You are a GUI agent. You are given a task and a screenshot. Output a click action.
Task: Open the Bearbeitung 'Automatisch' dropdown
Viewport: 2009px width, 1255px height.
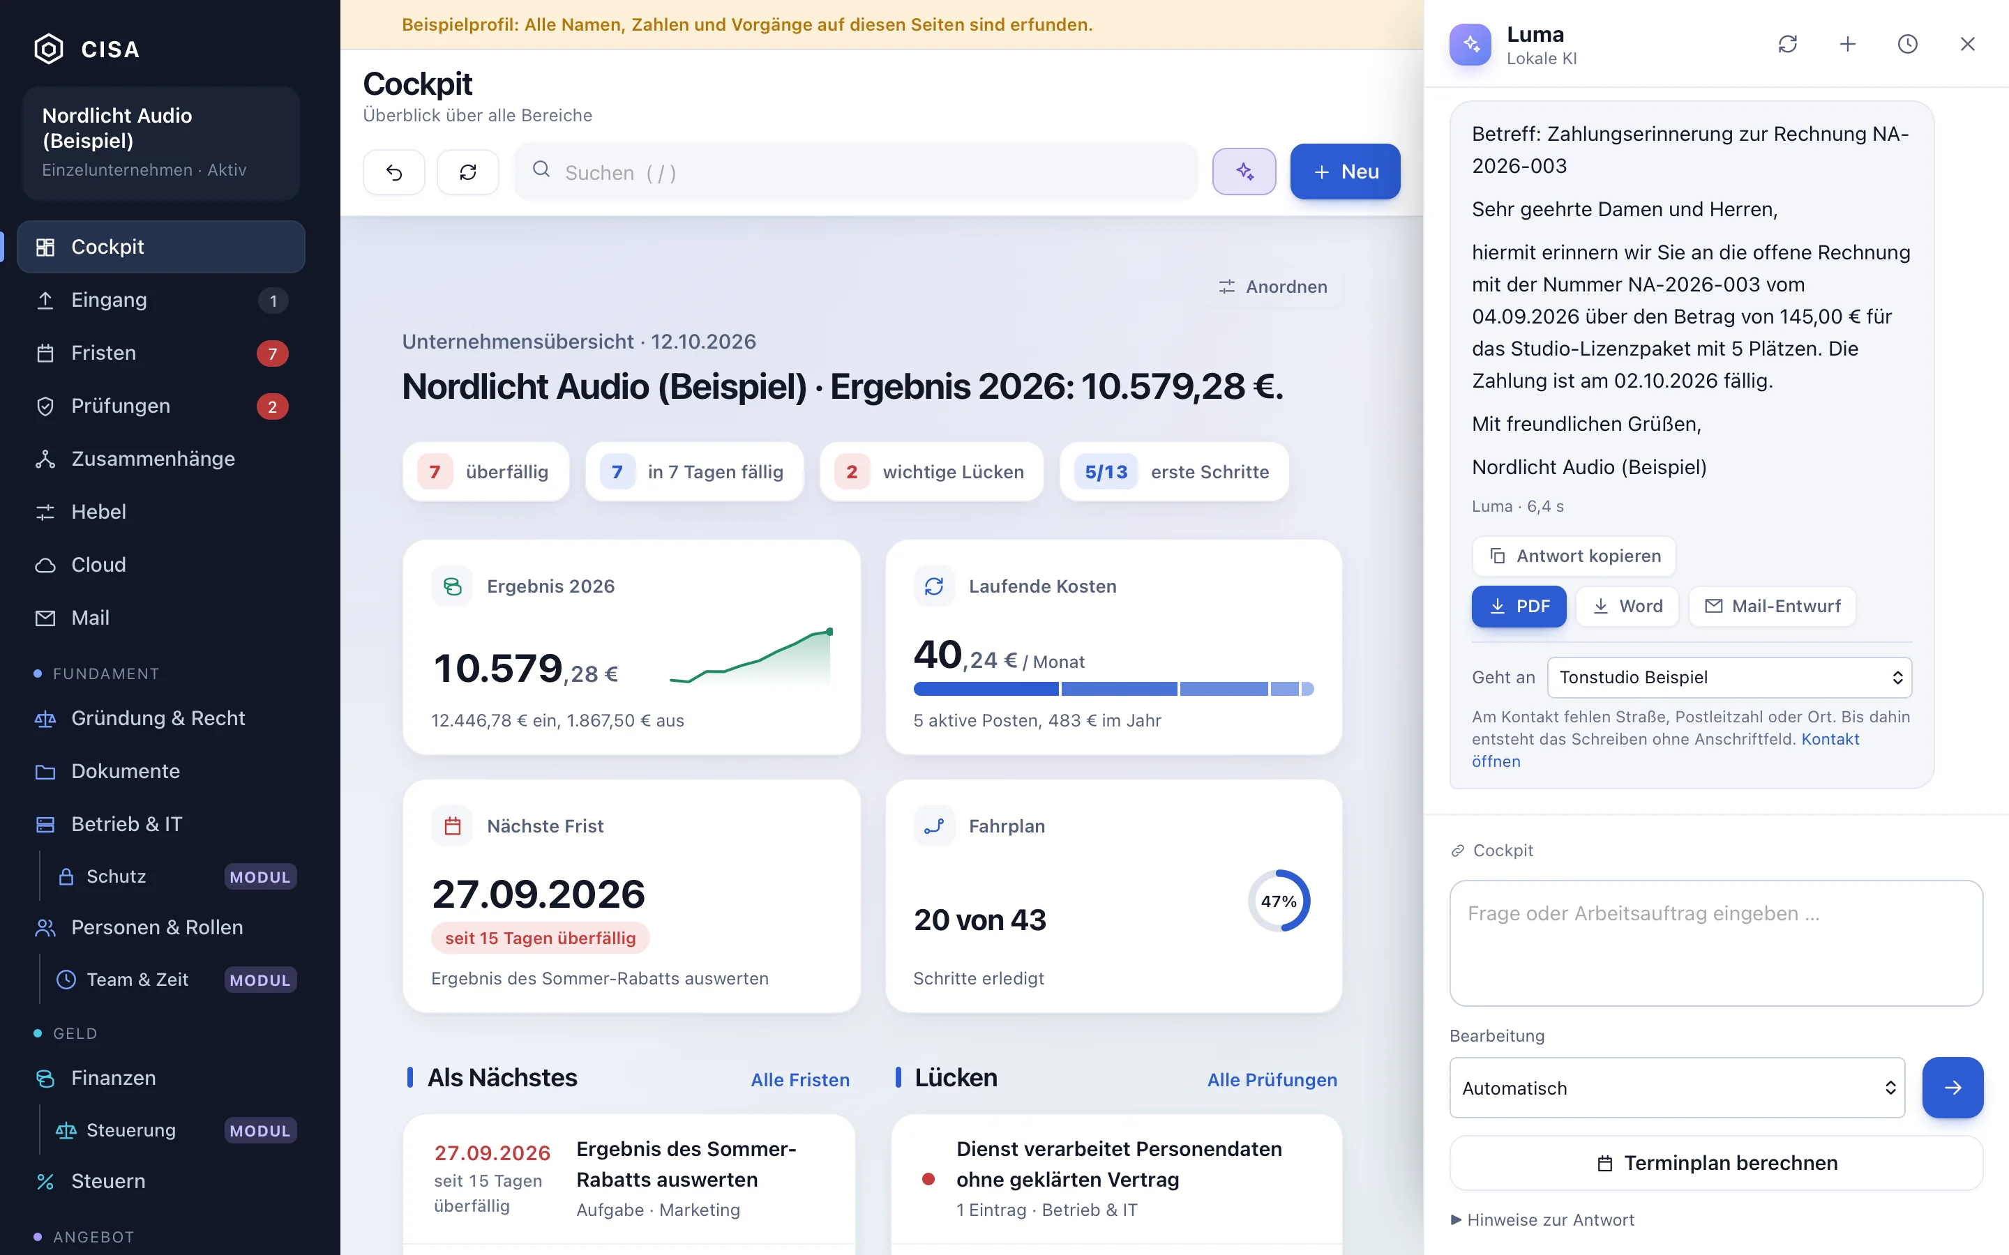[x=1677, y=1088]
